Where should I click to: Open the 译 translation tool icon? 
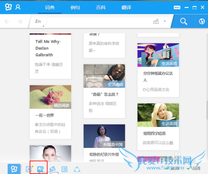[x=64, y=169]
